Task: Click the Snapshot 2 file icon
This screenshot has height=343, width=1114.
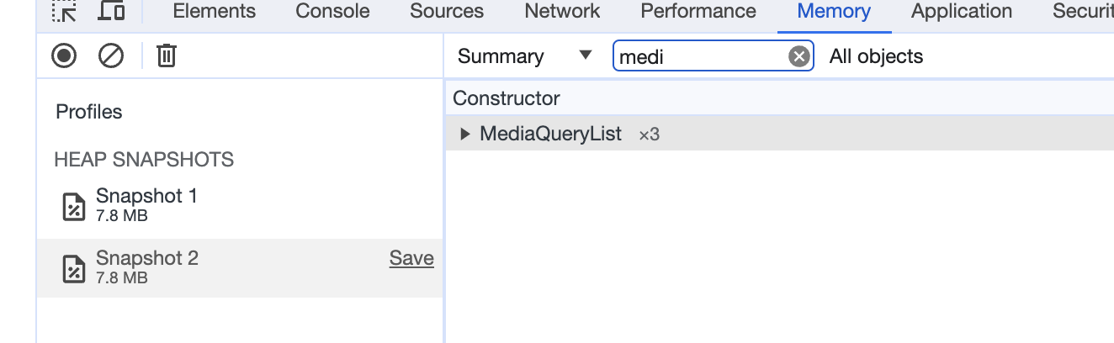Action: click(75, 268)
